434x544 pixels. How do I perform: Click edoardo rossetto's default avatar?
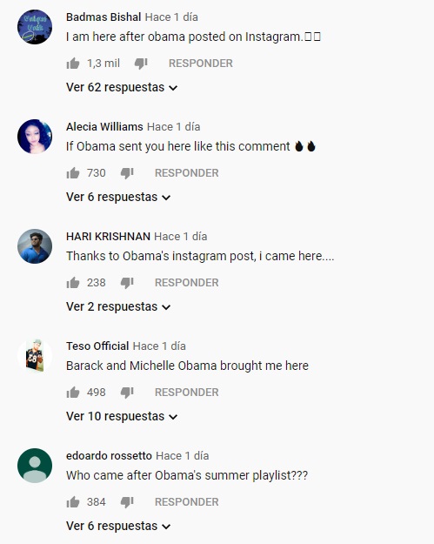(x=35, y=466)
